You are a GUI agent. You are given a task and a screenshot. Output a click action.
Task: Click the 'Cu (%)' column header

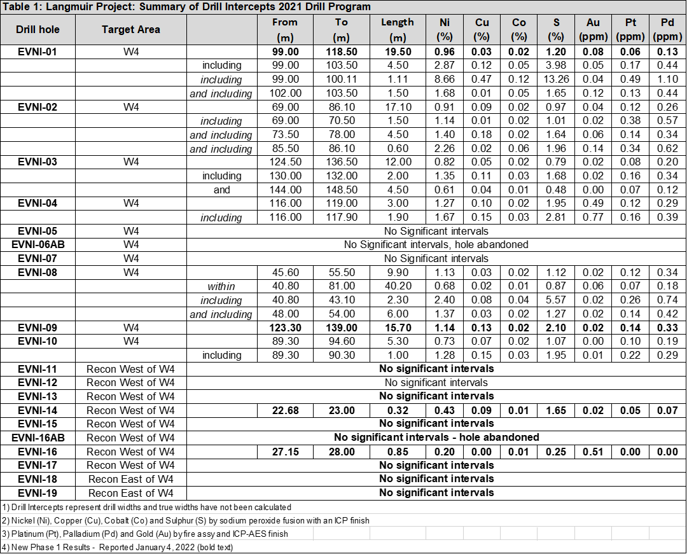click(482, 29)
